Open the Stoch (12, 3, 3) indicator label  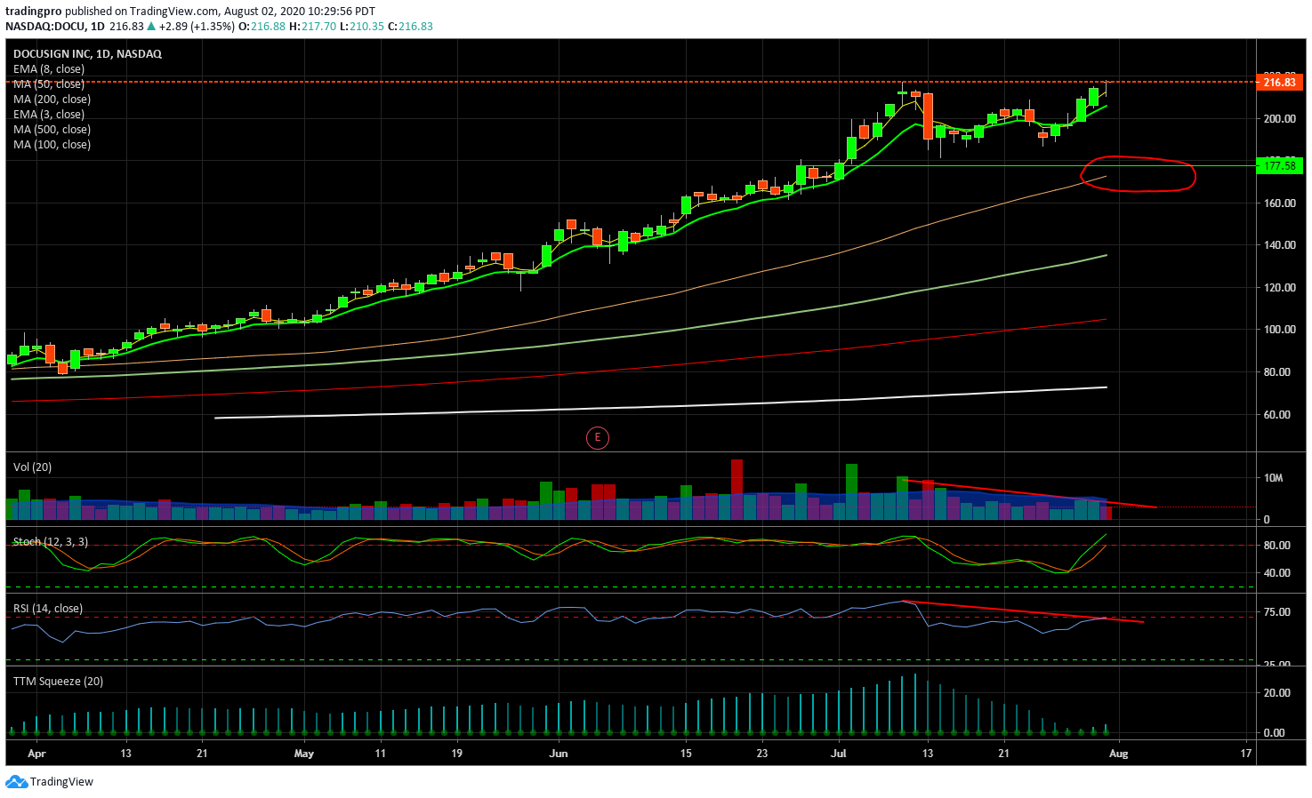tap(51, 541)
